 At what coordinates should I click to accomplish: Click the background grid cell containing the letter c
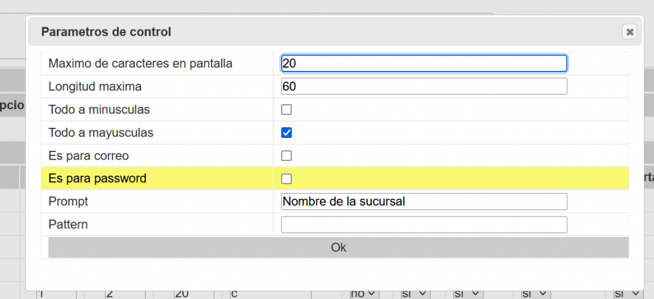[x=268, y=294]
